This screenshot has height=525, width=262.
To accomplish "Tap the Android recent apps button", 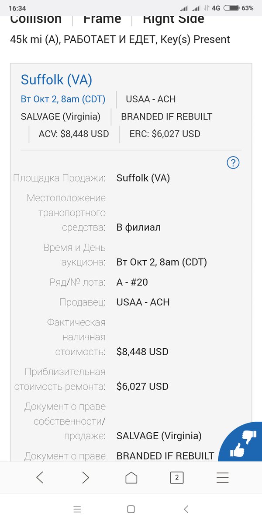I will click(x=77, y=509).
